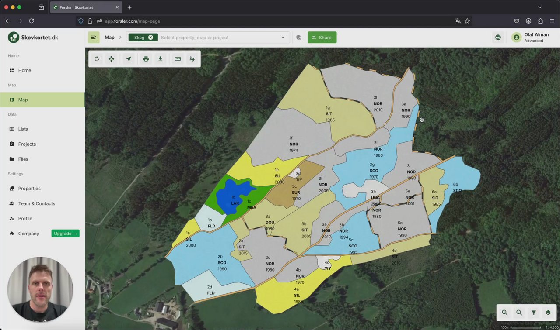Image resolution: width=560 pixels, height=330 pixels.
Task: Activate the locate-me navigation arrow
Action: point(129,59)
